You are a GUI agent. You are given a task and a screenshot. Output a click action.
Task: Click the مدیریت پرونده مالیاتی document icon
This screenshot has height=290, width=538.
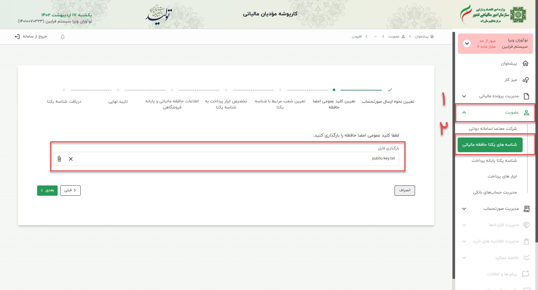pos(526,96)
